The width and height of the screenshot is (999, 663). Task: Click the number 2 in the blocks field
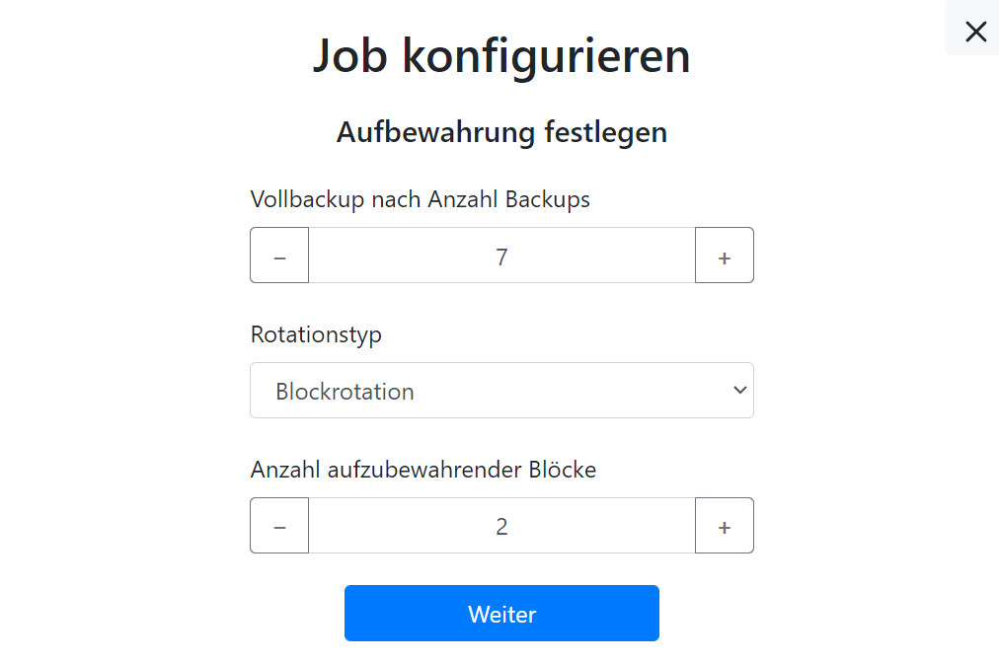coord(501,527)
